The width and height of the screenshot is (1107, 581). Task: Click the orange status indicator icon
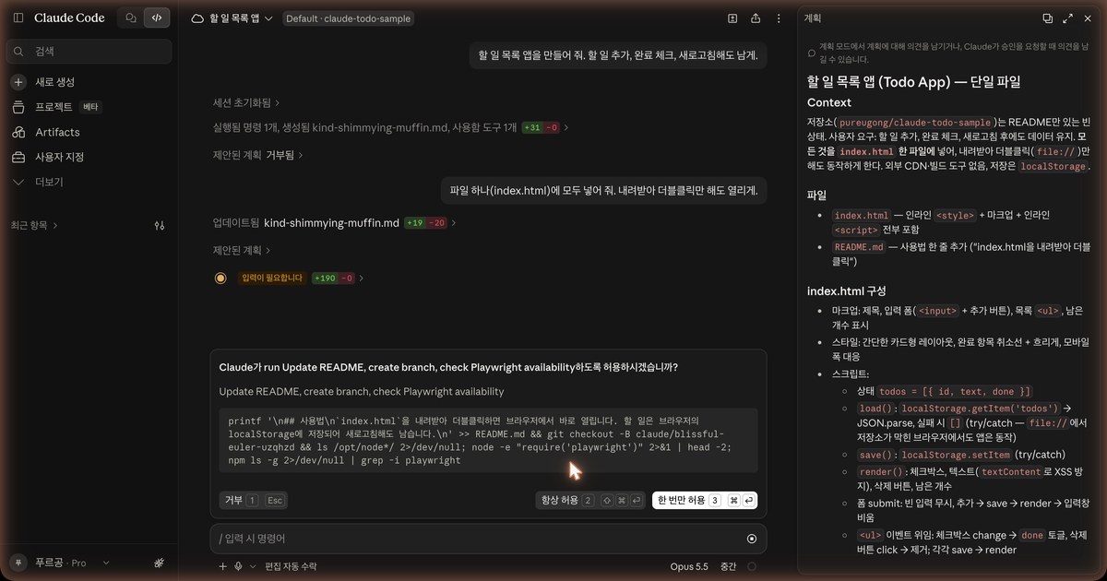coord(220,278)
